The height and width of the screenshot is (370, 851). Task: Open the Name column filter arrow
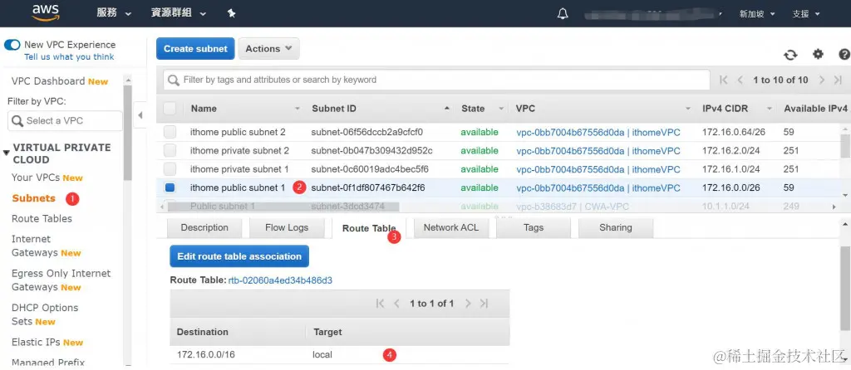click(298, 109)
